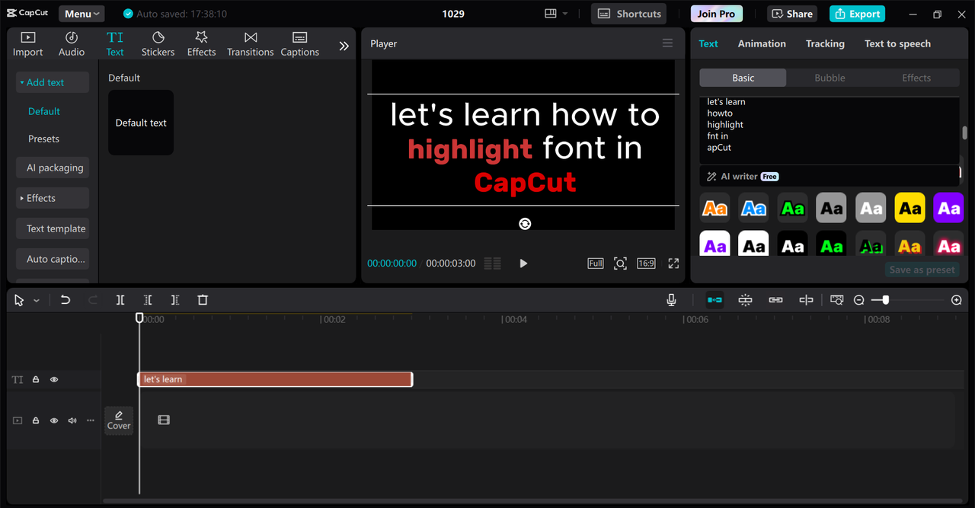
Task: Click the rotate handle under text in preview
Action: (x=525, y=223)
